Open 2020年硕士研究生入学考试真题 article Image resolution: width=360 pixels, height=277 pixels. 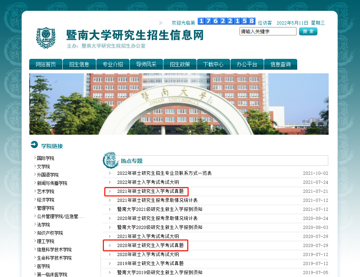(150, 245)
